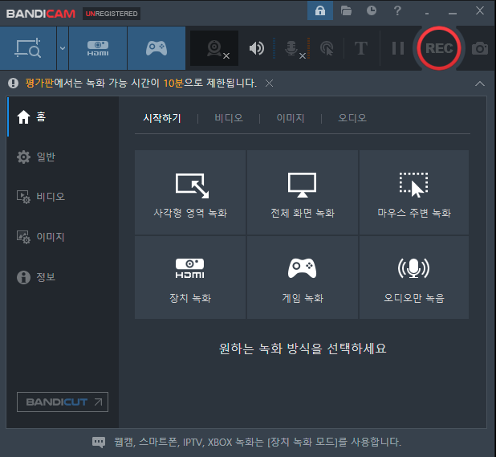Image resolution: width=496 pixels, height=457 pixels.
Task: Choose the 전체 화면 녹화 tile
Action: point(303,193)
